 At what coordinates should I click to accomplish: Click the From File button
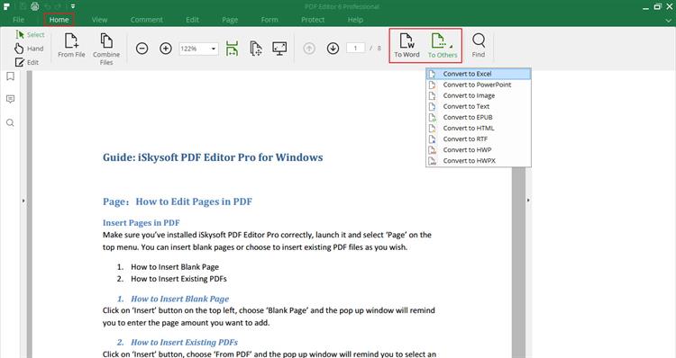pyautogui.click(x=71, y=45)
